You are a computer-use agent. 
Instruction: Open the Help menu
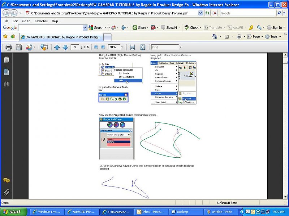[x=55, y=21]
